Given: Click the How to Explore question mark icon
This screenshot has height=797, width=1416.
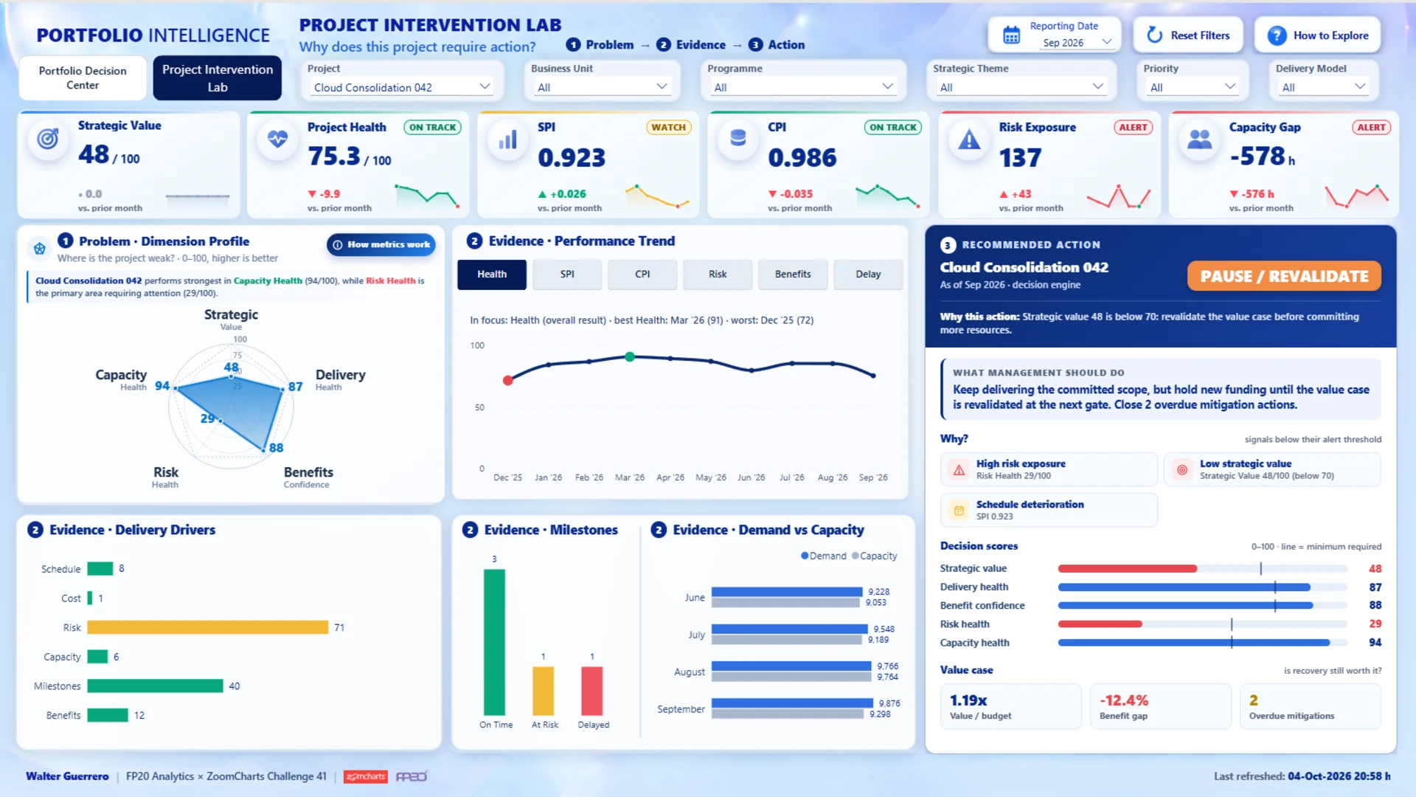Looking at the screenshot, I should point(1277,35).
